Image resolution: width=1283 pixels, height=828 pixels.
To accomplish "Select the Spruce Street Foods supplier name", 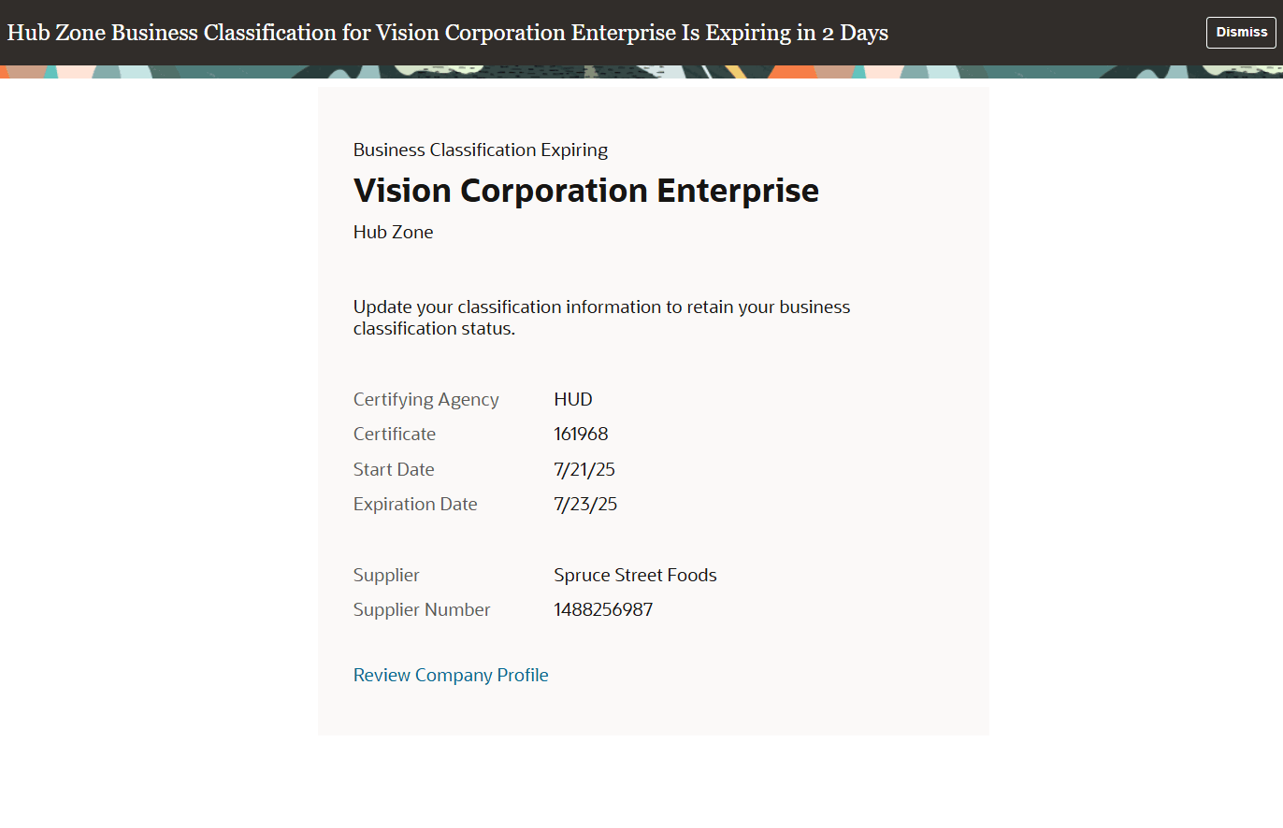I will (635, 575).
